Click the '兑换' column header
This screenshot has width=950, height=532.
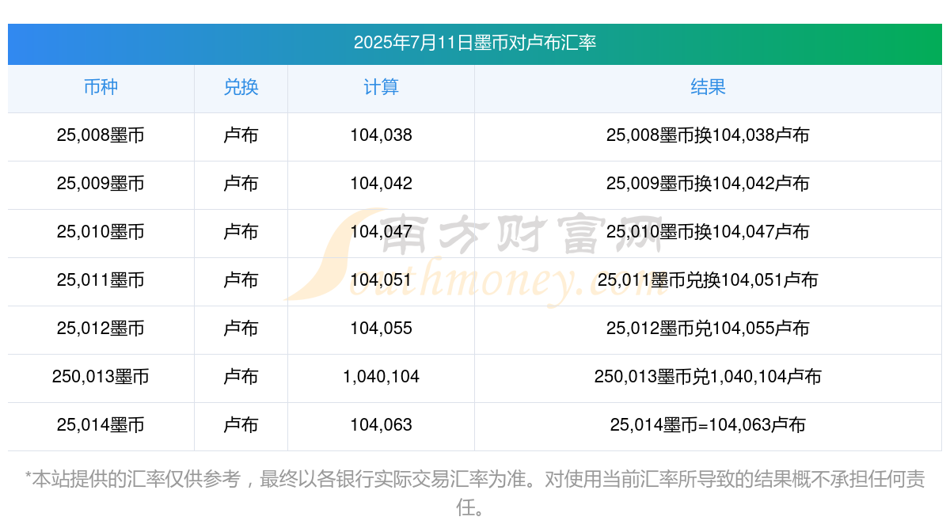[241, 87]
